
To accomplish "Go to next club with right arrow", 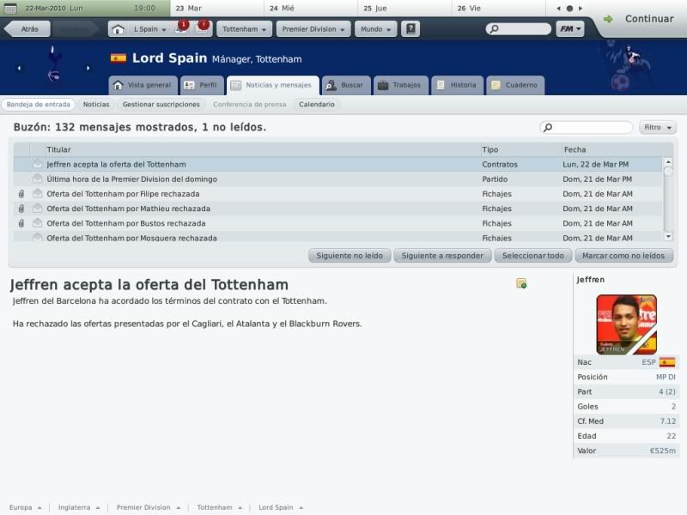I will coord(88,69).
